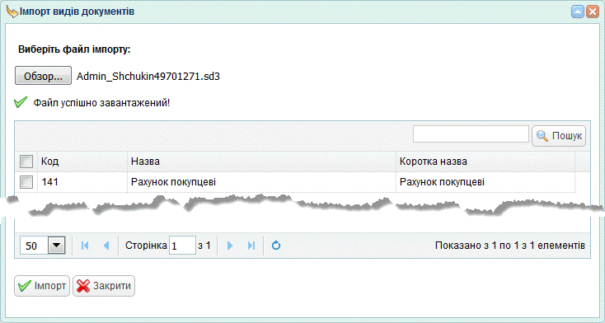Sort by the Коротка назва column header

click(x=485, y=161)
